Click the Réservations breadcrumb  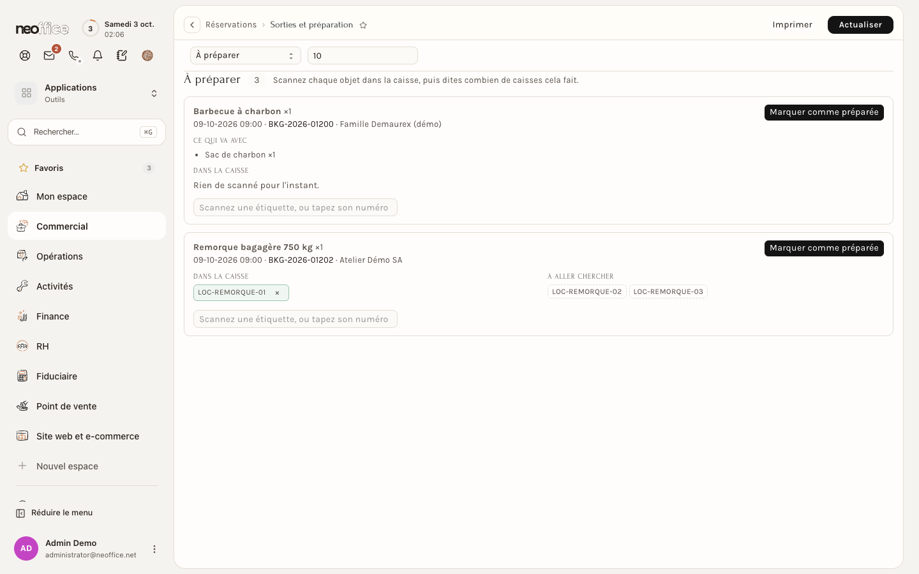(231, 25)
